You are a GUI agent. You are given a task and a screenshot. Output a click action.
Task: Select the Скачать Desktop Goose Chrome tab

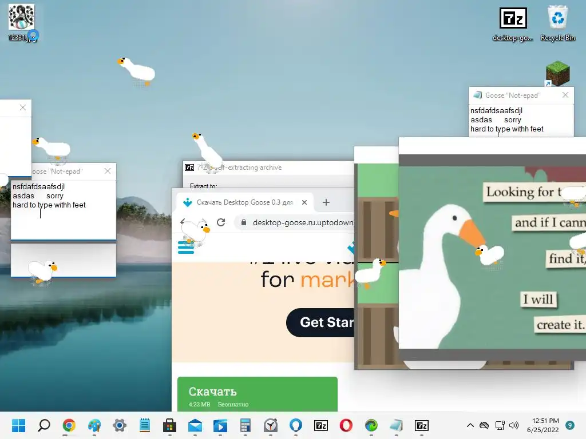pyautogui.click(x=245, y=202)
